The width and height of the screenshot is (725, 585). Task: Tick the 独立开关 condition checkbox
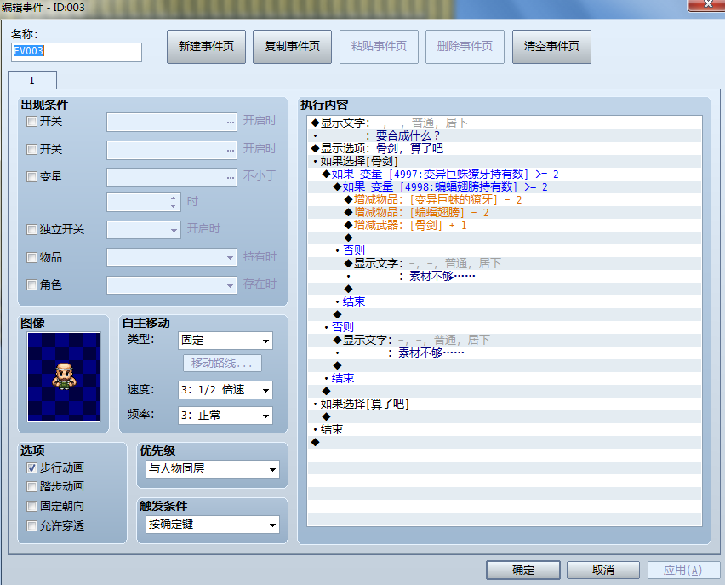click(x=31, y=230)
